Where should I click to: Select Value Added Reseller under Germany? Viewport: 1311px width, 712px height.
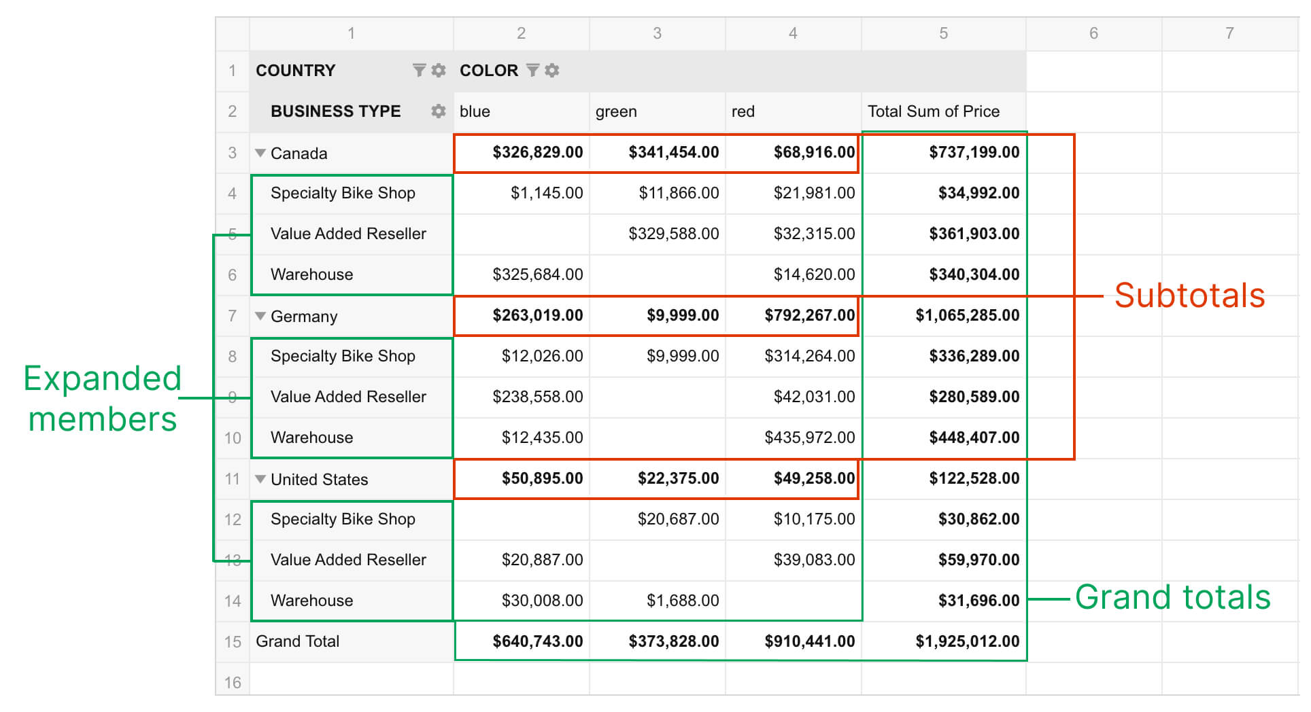[x=348, y=397]
